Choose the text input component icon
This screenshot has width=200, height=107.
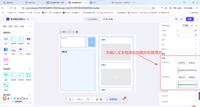28,49
